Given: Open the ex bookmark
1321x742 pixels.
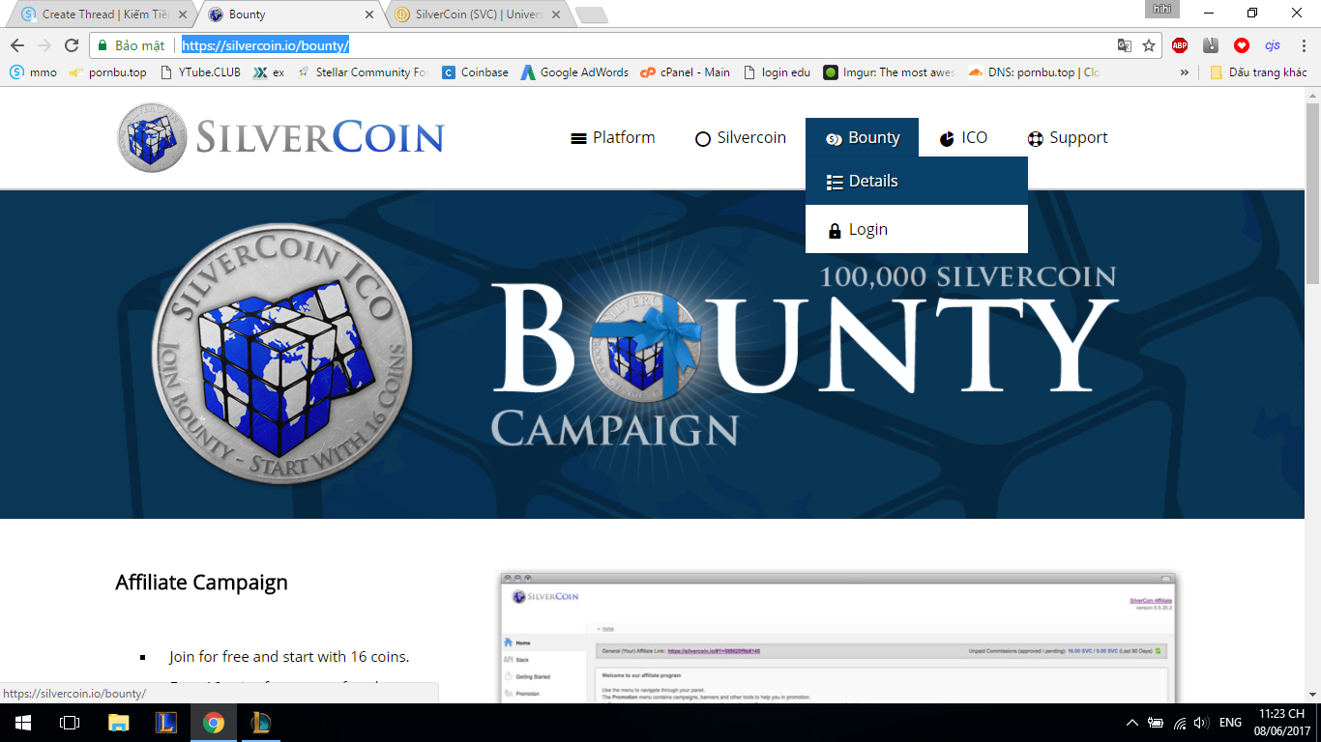Looking at the screenshot, I should click(x=269, y=72).
